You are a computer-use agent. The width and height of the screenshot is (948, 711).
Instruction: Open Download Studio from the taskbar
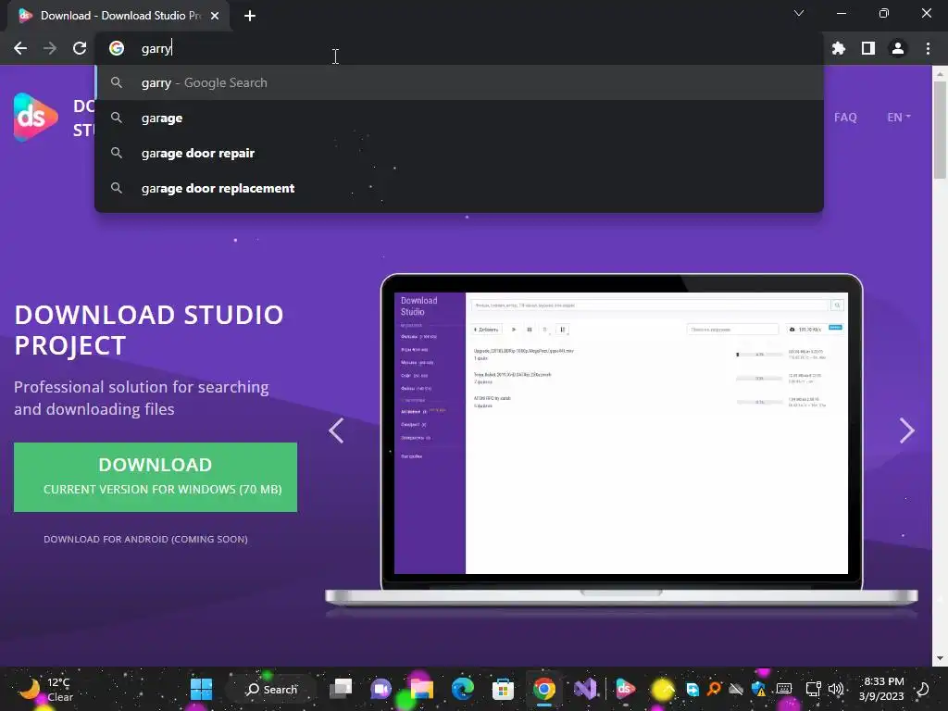[x=625, y=689]
